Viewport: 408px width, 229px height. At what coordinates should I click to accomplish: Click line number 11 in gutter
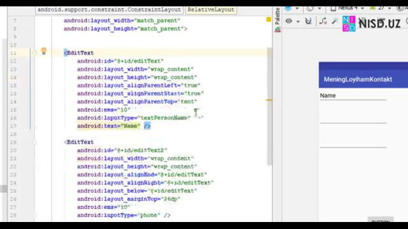[x=13, y=53]
